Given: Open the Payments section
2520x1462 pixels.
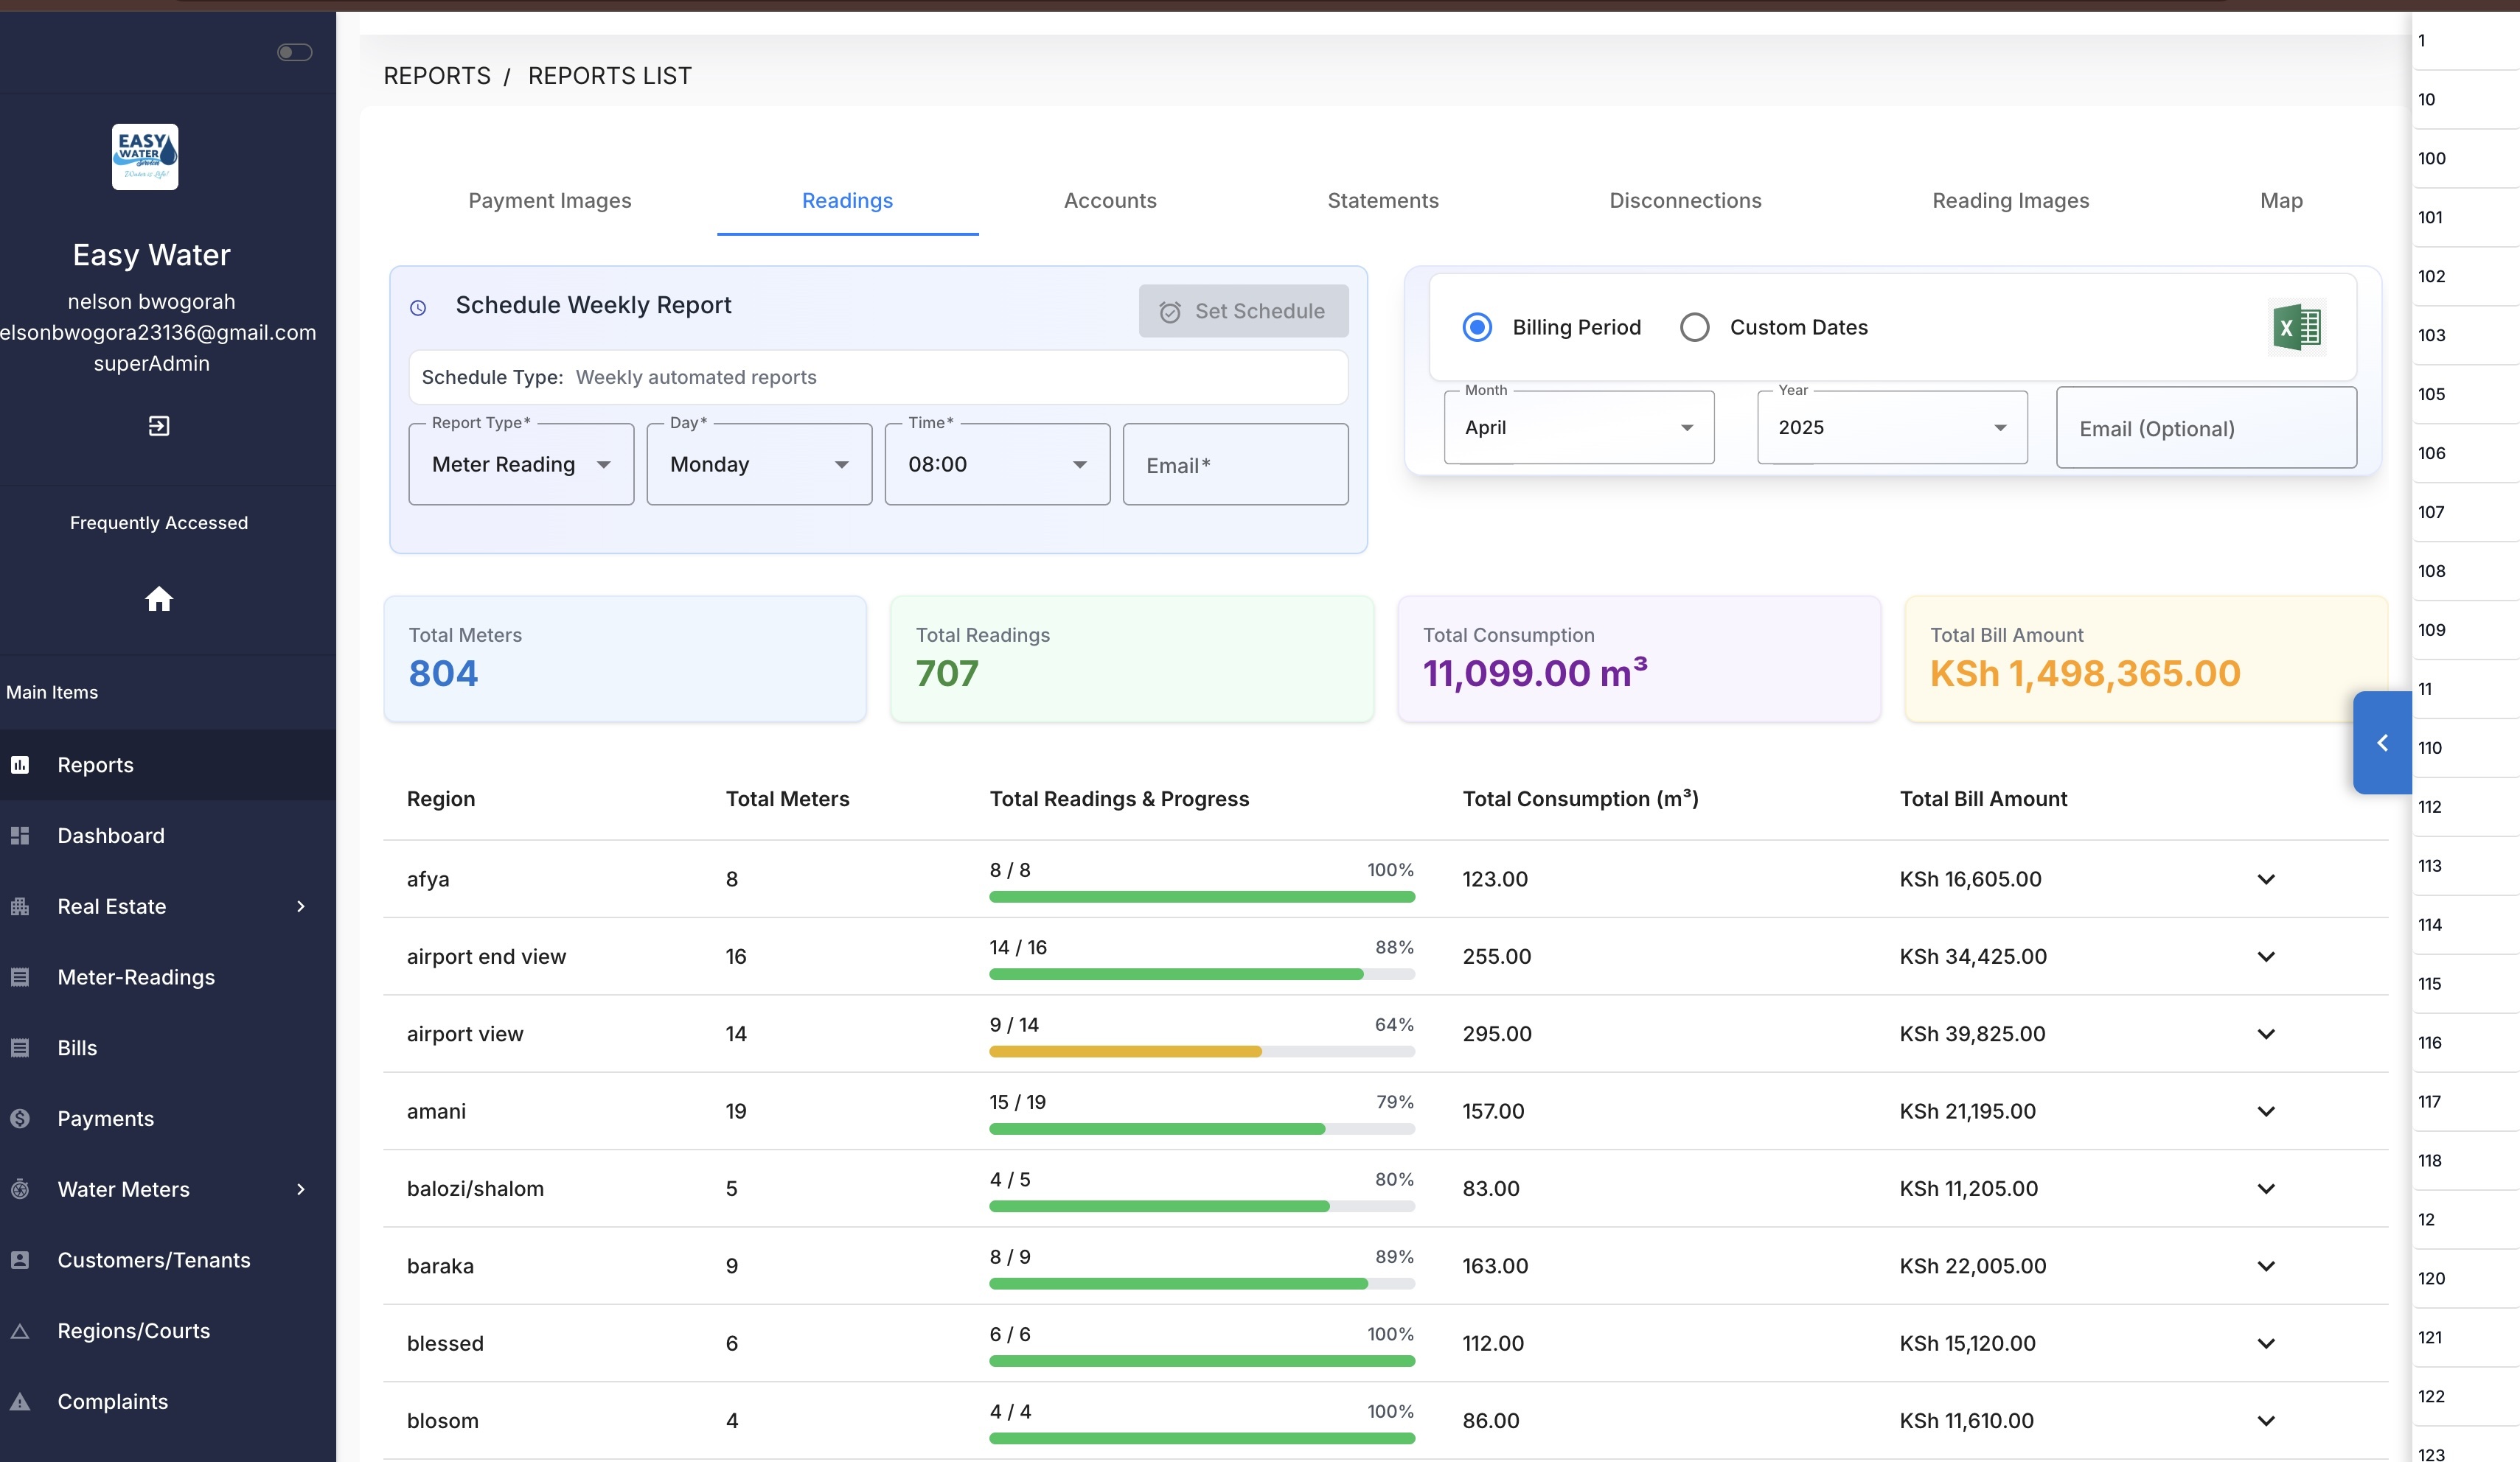Looking at the screenshot, I should pos(105,1117).
